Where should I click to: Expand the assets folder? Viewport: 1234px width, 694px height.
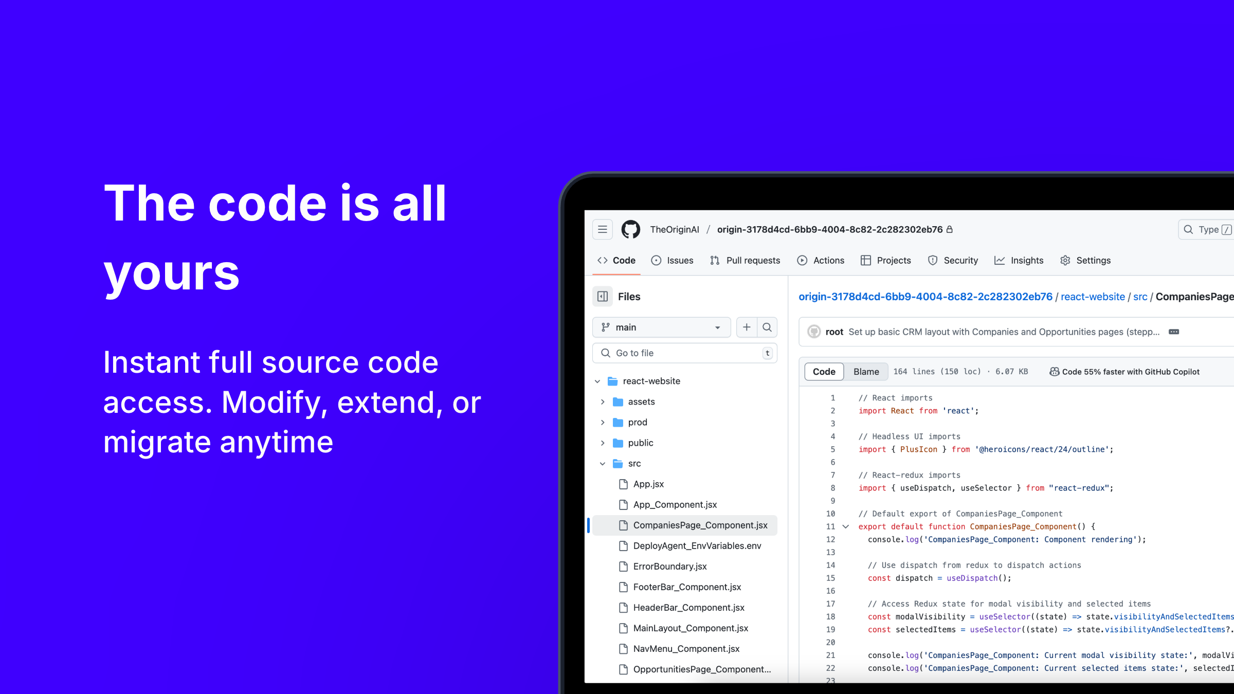tap(603, 402)
